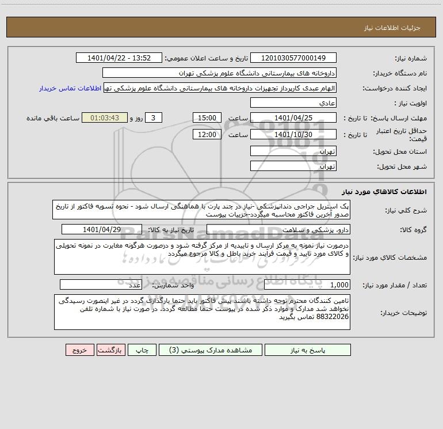This screenshot has height=429, width=443.
Task: Click the واحد شمارش label
Action: 173,285
